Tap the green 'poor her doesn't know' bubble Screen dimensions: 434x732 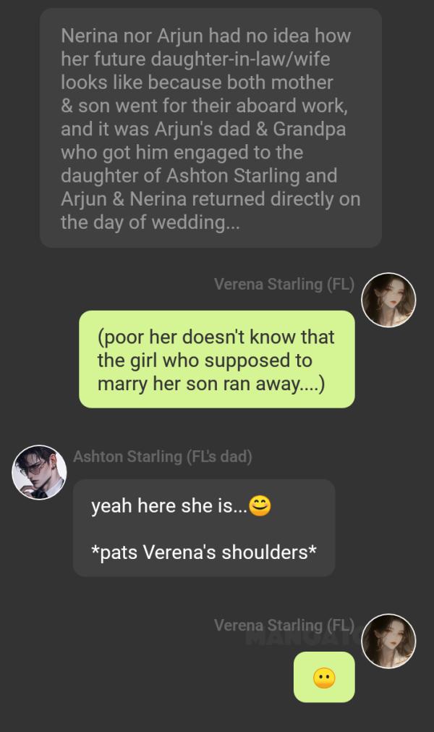[217, 359]
